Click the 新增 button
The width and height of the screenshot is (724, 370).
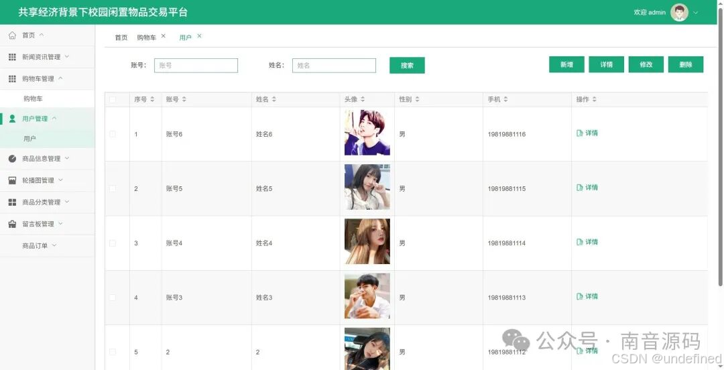[x=566, y=64]
